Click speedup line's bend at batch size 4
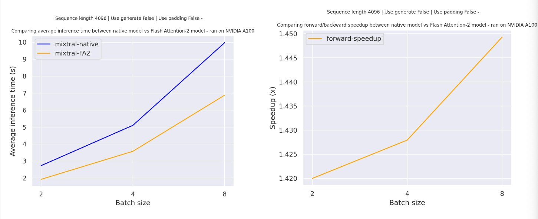The height and width of the screenshot is (219, 538). click(x=407, y=140)
